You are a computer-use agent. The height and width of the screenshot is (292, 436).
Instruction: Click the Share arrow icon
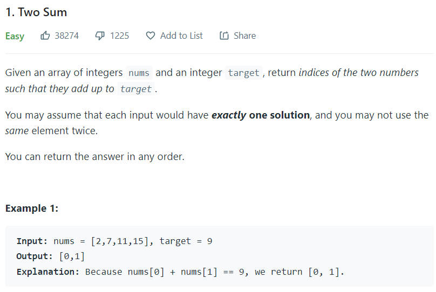tap(224, 36)
